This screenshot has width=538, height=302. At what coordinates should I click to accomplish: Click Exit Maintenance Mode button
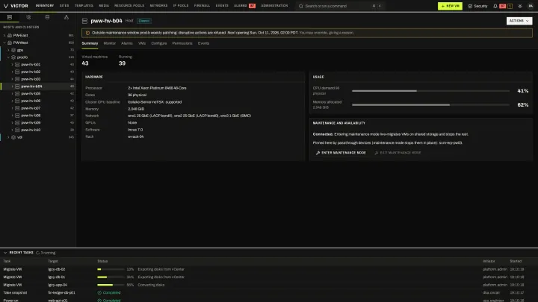pos(398,153)
